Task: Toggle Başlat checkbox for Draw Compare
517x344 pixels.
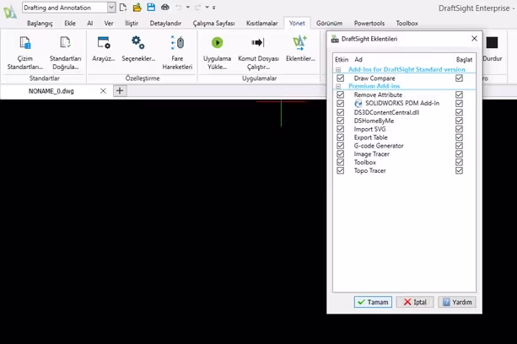Action: pos(459,78)
